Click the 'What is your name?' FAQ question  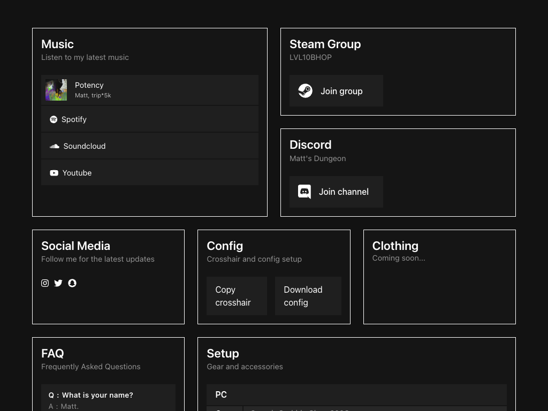(97, 395)
